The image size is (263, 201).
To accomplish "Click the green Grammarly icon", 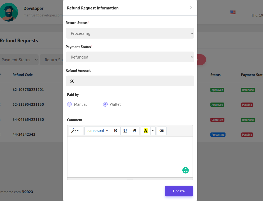I will (186, 170).
